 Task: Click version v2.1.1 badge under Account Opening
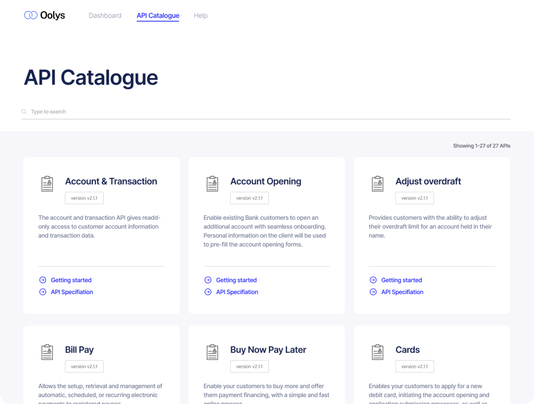pyautogui.click(x=249, y=198)
